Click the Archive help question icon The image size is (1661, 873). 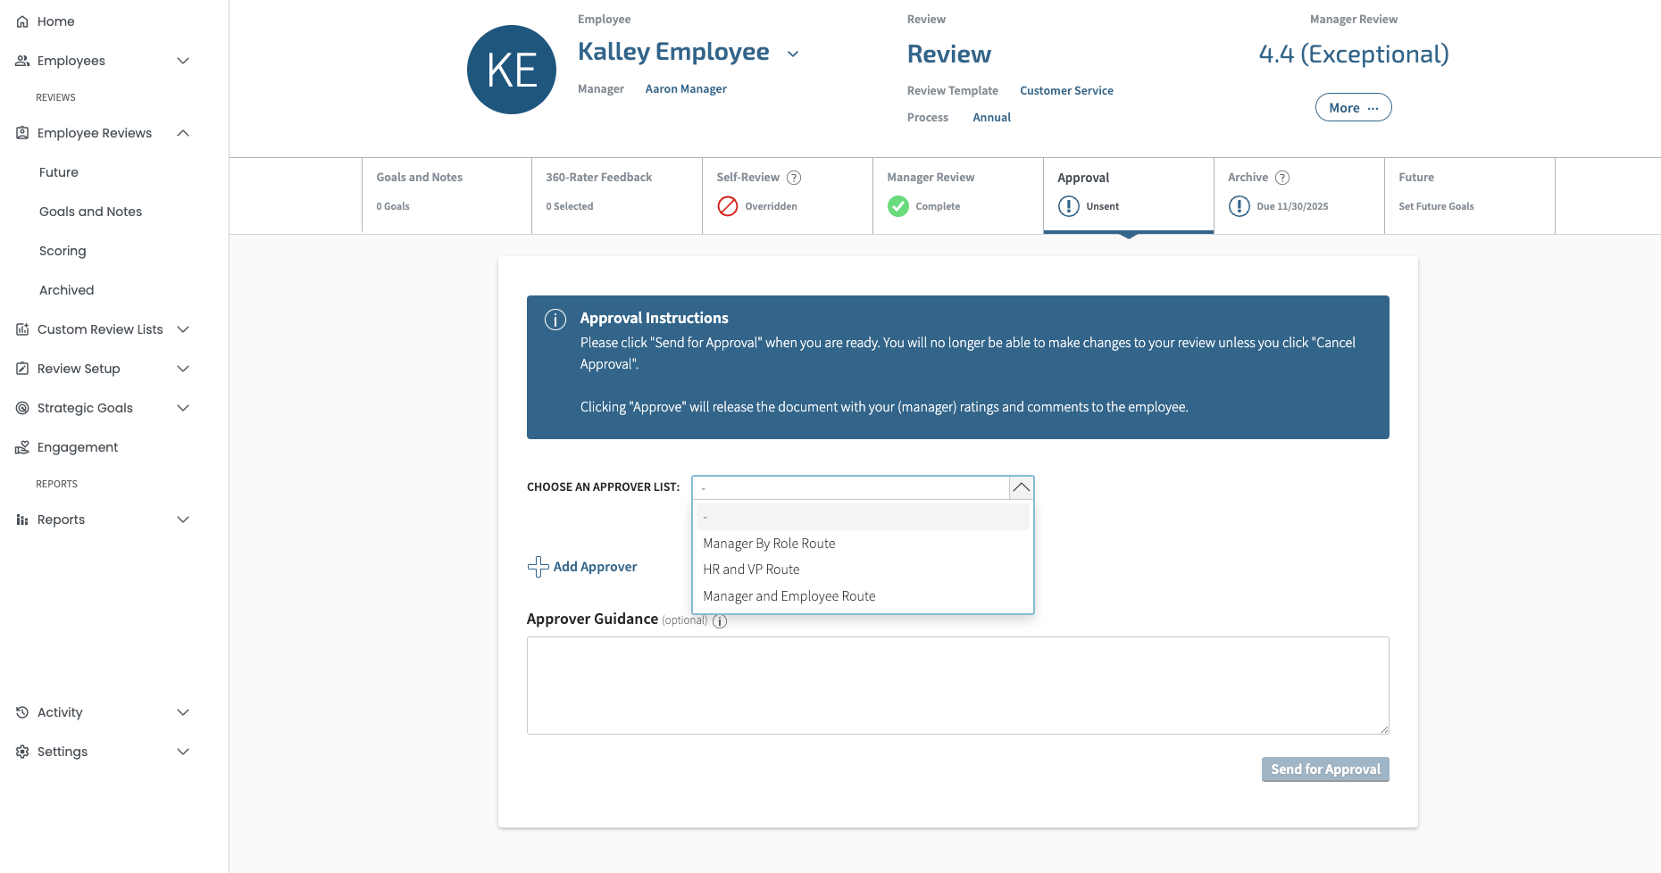click(1282, 178)
